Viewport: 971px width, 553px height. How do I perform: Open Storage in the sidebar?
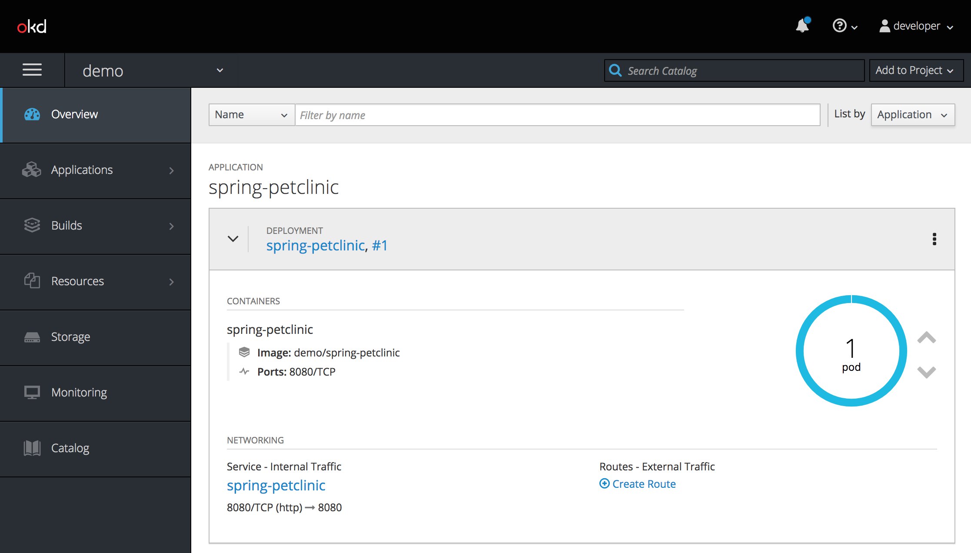pyautogui.click(x=96, y=337)
